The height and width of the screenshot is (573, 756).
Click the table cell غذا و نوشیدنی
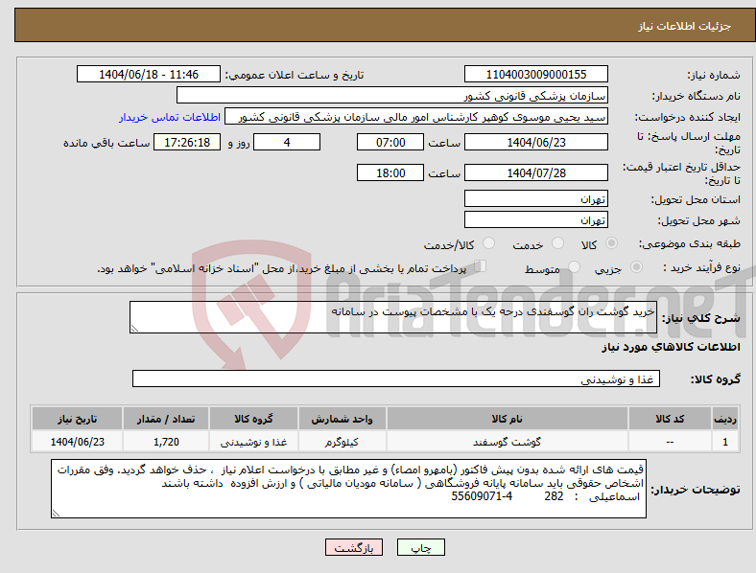(x=253, y=442)
